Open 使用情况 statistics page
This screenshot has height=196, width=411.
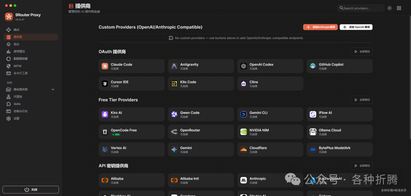click(31, 52)
